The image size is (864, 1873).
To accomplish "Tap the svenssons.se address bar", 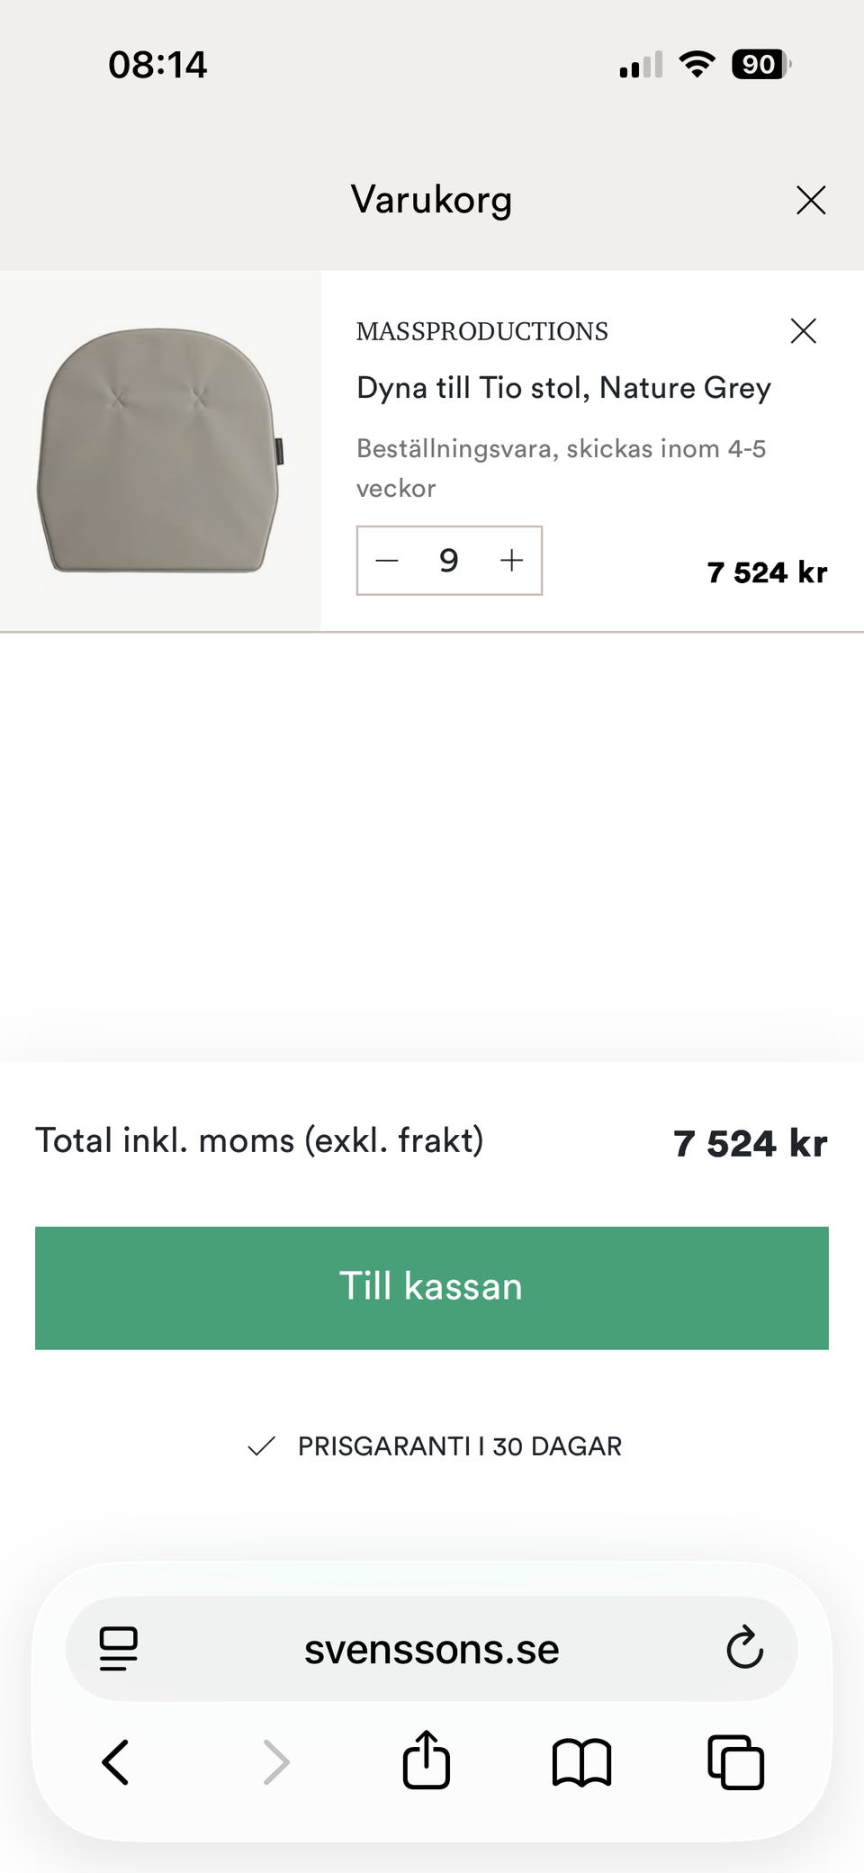I will point(432,1649).
